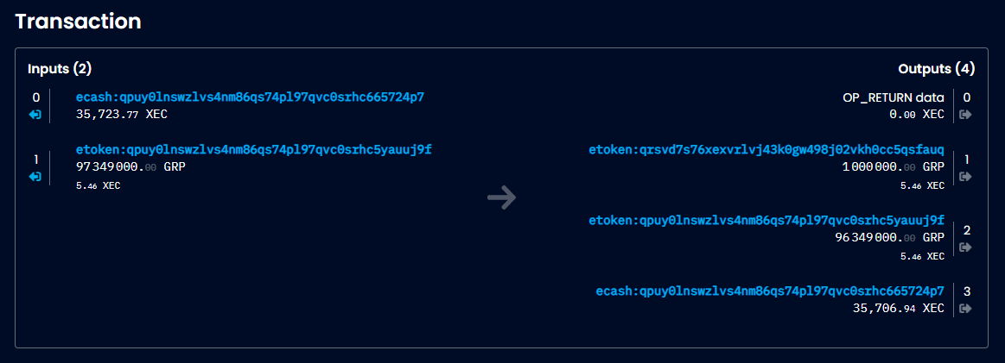This screenshot has height=363, width=1005.
Task: Click the input 1 spent-from arrow icon
Action: pos(35,177)
